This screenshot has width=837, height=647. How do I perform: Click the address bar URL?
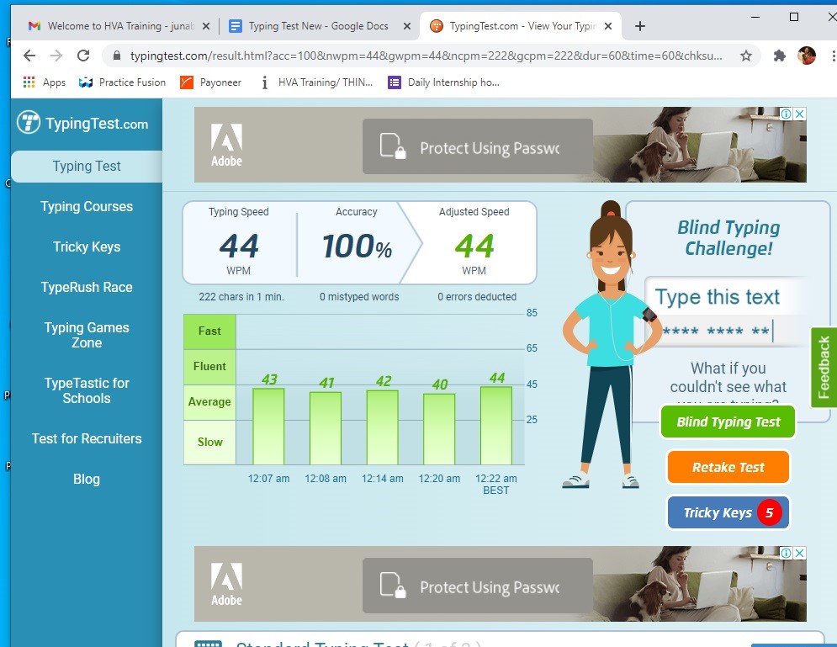[426, 56]
